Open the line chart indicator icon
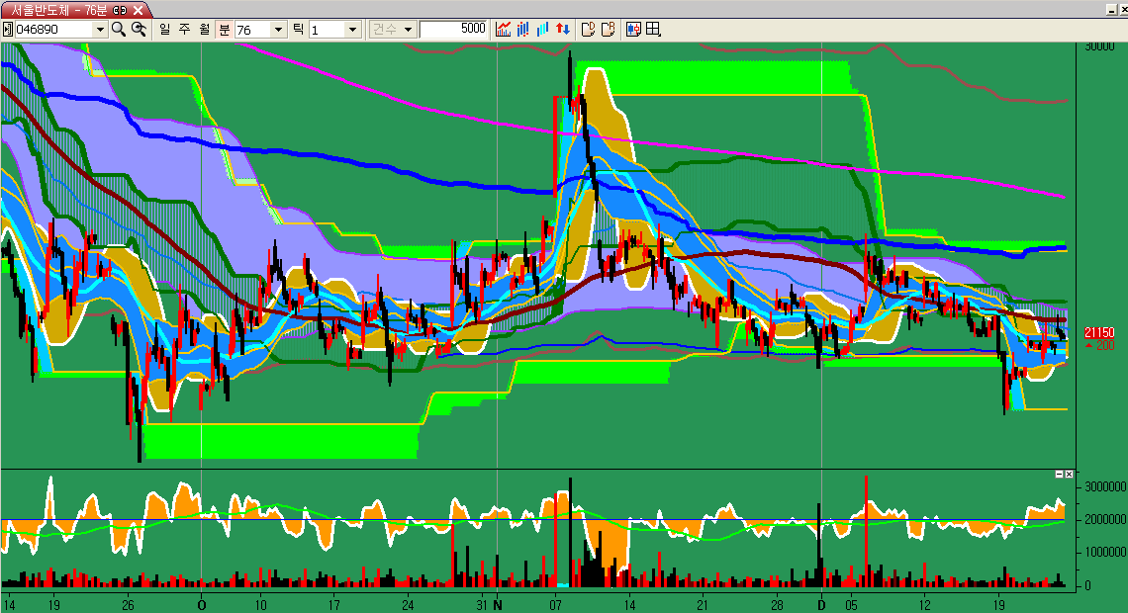Screen dimensions: 1128x613 504,29
